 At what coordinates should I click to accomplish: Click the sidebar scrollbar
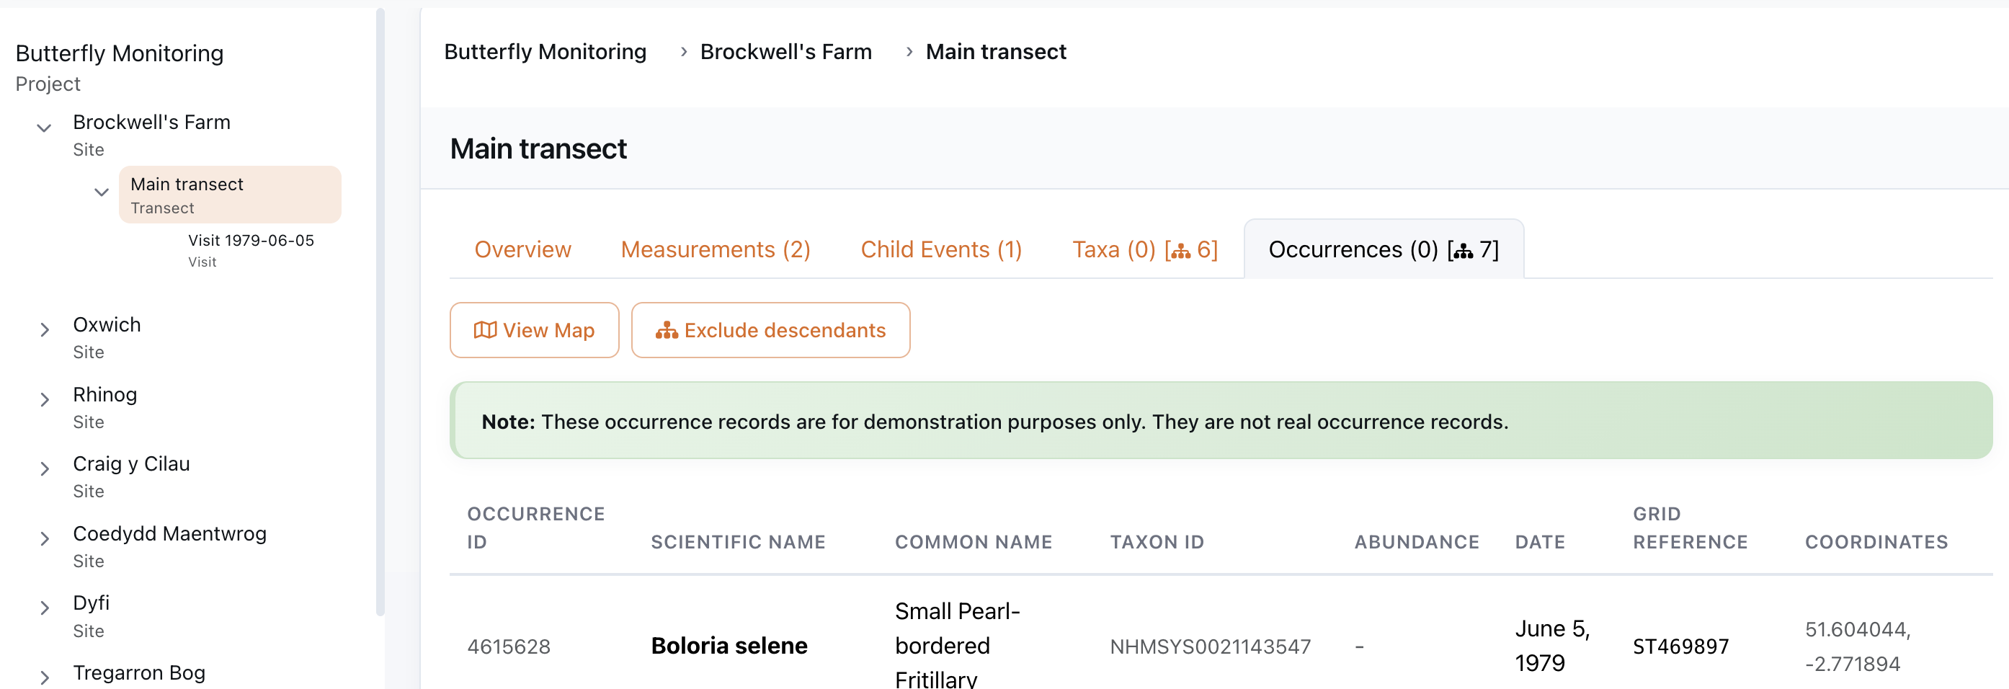coord(381,312)
